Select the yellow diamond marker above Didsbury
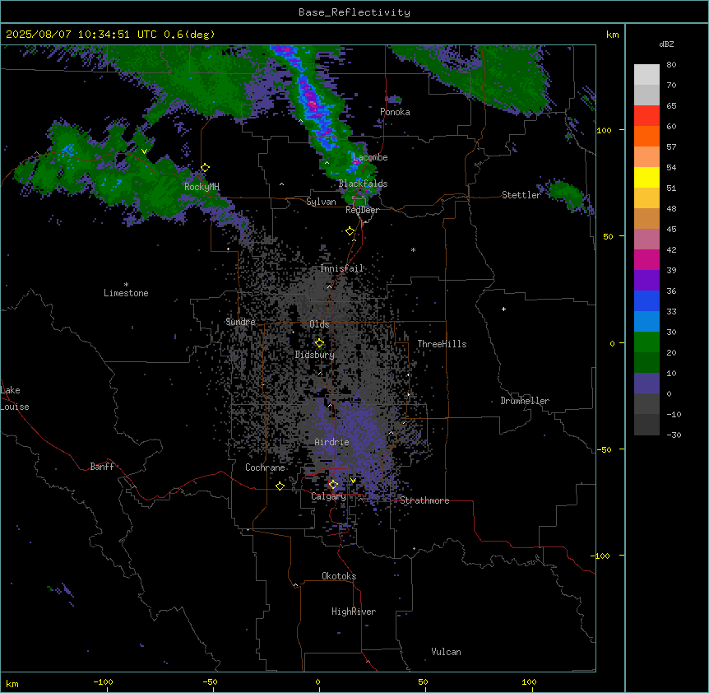709x693 pixels. pos(320,343)
